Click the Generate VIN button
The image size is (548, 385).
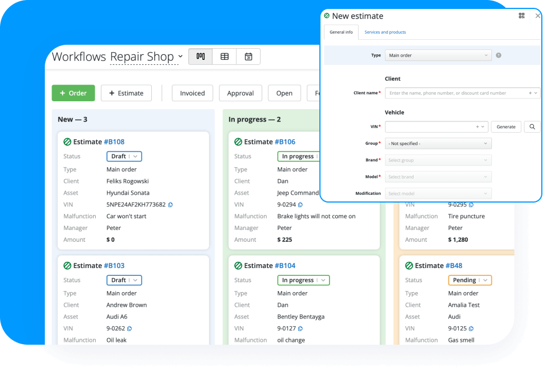pyautogui.click(x=506, y=127)
